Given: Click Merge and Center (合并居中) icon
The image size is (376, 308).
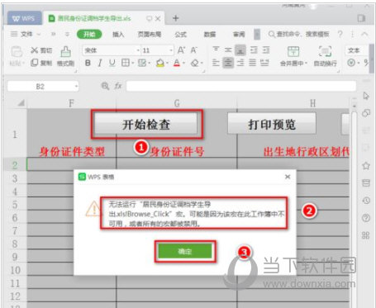Looking at the screenshot, I should [x=293, y=51].
